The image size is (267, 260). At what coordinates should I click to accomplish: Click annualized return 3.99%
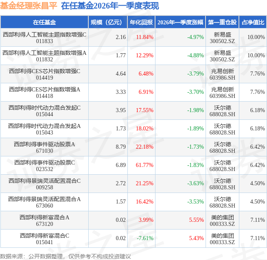click(146, 220)
